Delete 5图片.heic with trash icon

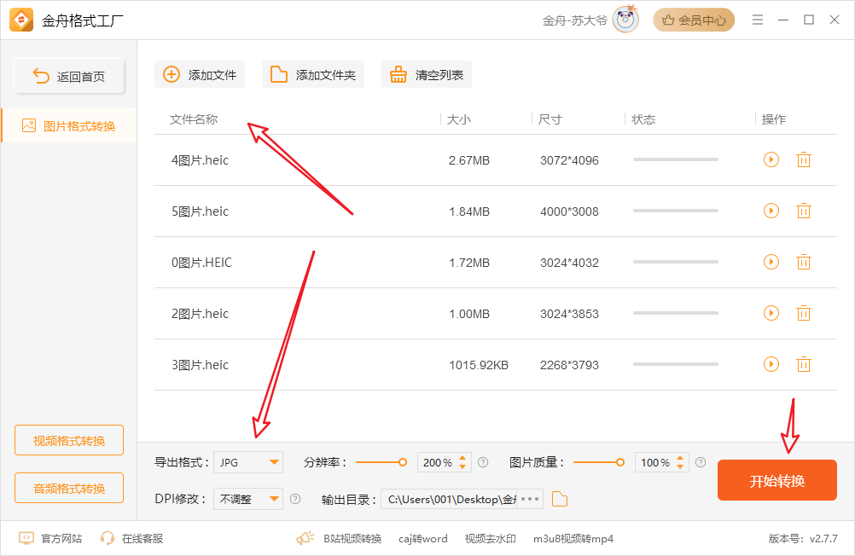point(803,211)
